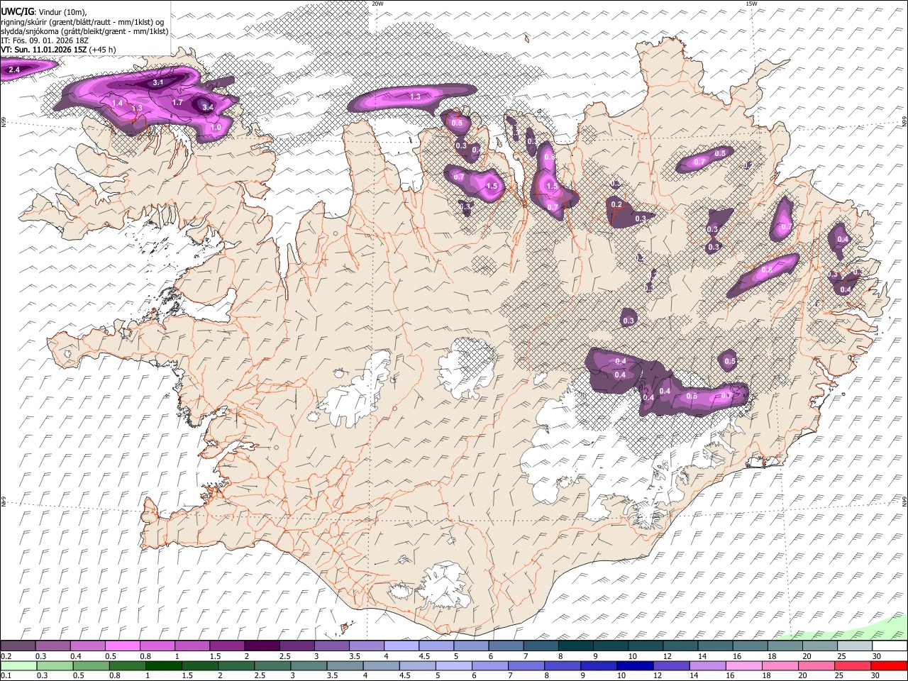This screenshot has height=681, width=908.
Task: Pick the 6 slate blue swatch in the snow legend
Action: pyautogui.click(x=506, y=646)
